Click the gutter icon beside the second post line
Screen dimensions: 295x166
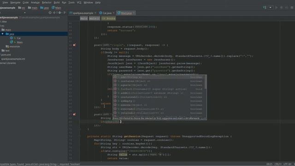coord(74,114)
